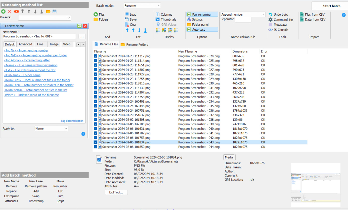The width and height of the screenshot is (348, 210).
Task: Open the Apply to dropdown
Action: pos(51,128)
